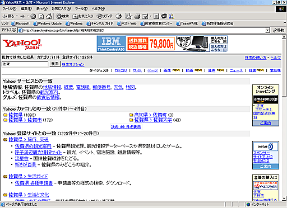The width and height of the screenshot is (287, 208).
Task: Click the Yahoo! Japan logo
Action: tap(22, 44)
